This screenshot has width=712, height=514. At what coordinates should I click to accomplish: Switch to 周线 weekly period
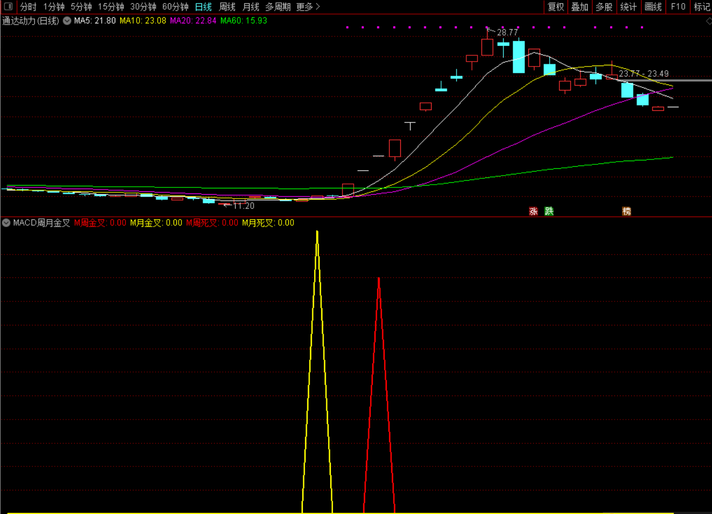pyautogui.click(x=227, y=7)
